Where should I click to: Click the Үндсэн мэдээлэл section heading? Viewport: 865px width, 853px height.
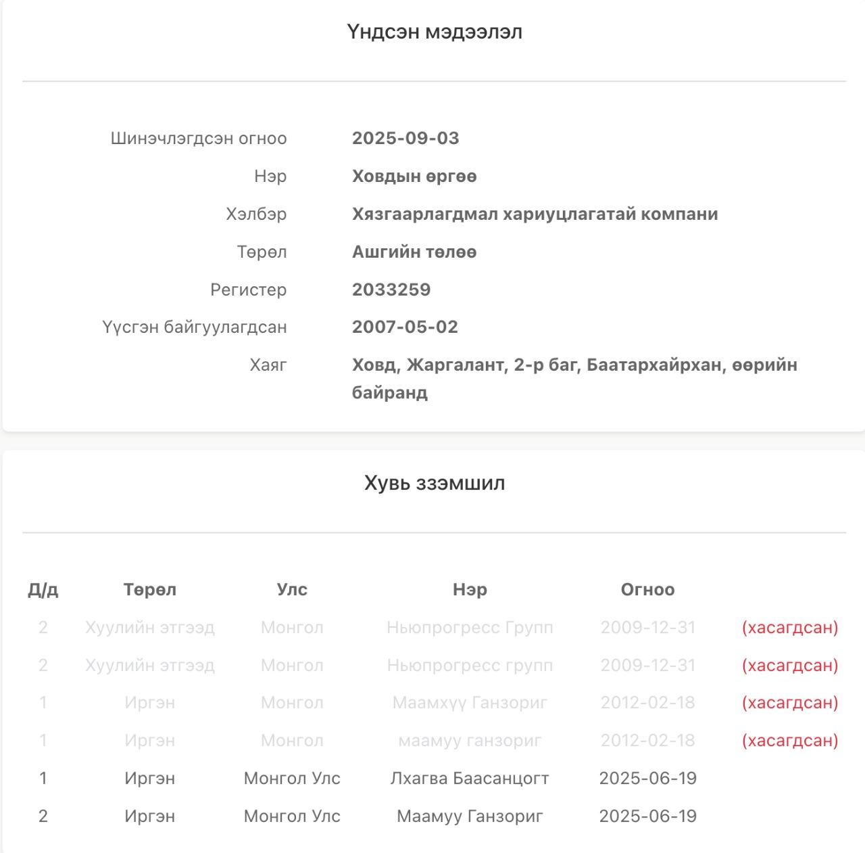[x=435, y=32]
